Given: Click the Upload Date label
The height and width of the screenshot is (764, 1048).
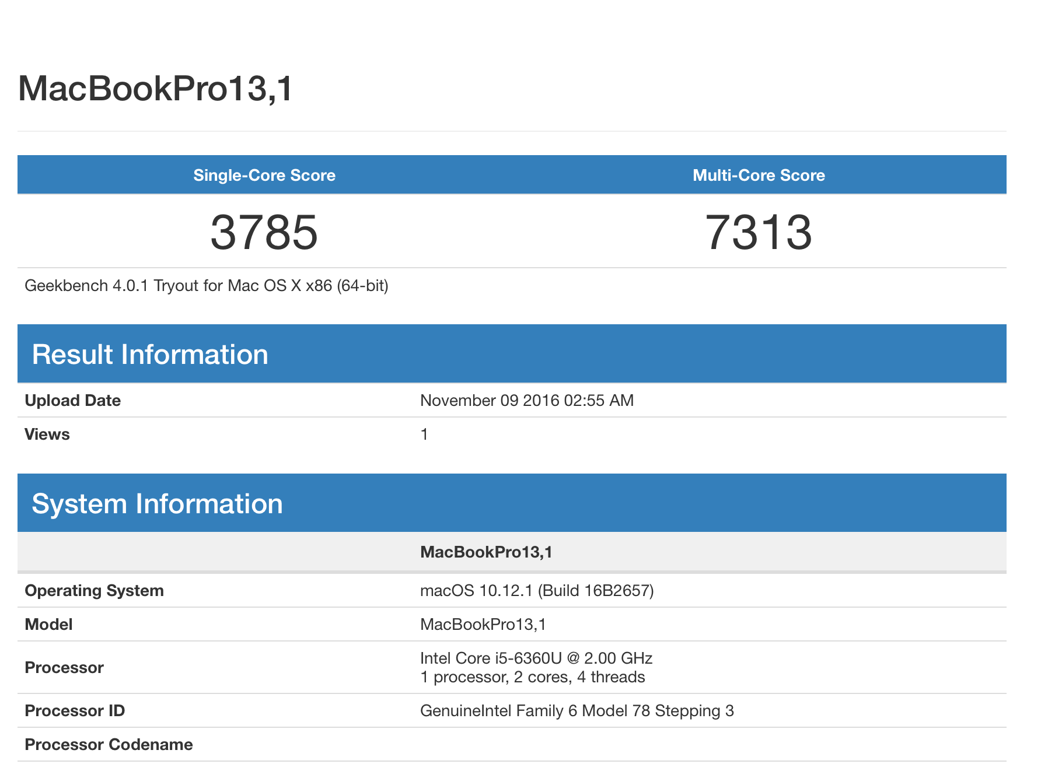Looking at the screenshot, I should pyautogui.click(x=73, y=401).
